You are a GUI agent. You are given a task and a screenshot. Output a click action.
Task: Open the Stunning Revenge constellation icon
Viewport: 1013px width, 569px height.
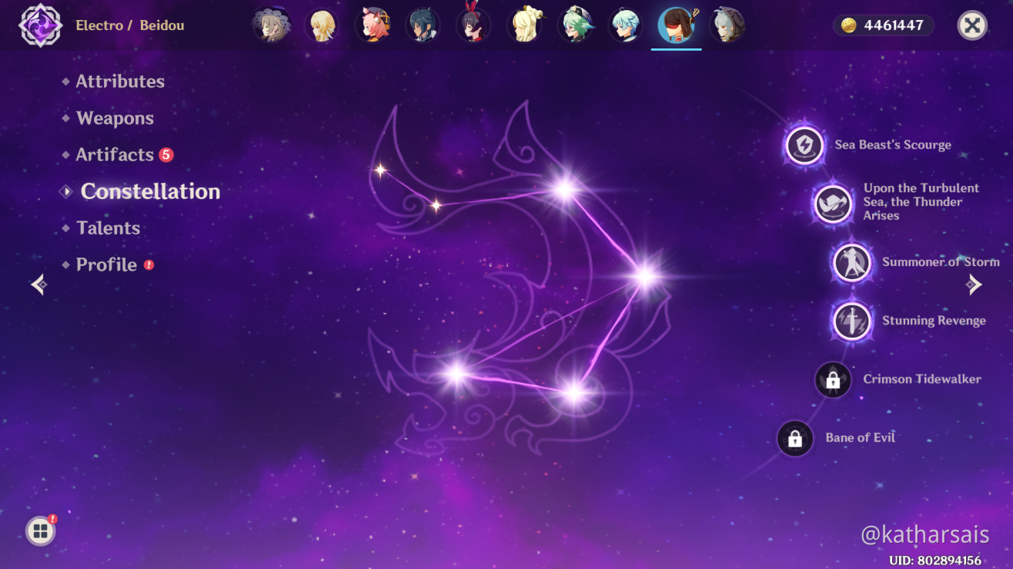[852, 321]
